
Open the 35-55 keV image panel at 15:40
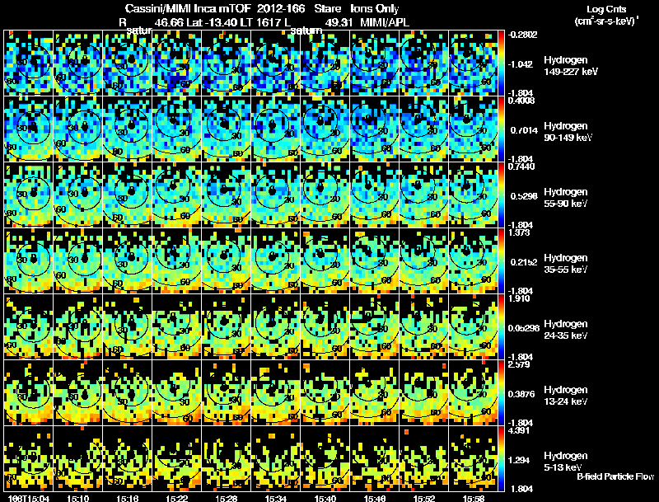tap(325, 261)
